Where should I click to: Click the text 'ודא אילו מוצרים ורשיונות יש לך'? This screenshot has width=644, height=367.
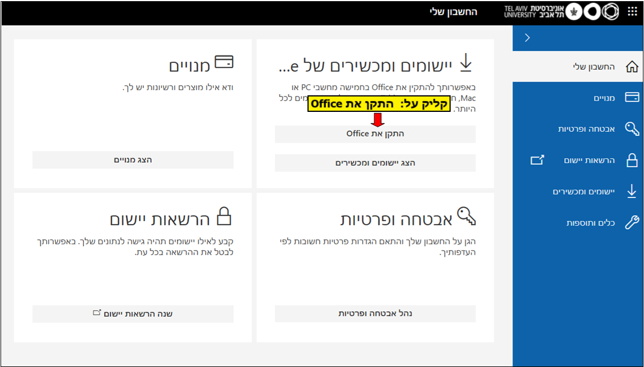coord(178,87)
